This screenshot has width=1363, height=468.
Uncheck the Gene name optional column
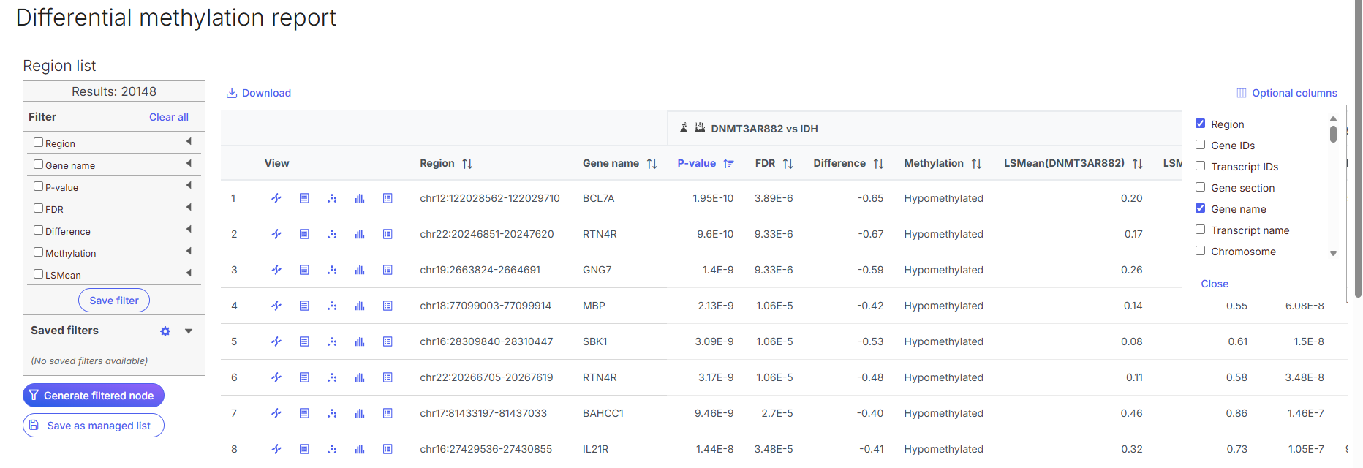[1200, 208]
